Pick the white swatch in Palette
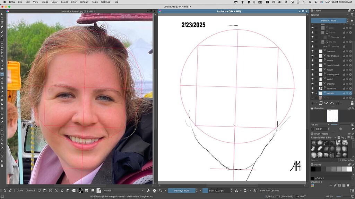This screenshot has width=355, height=199. pos(349,169)
